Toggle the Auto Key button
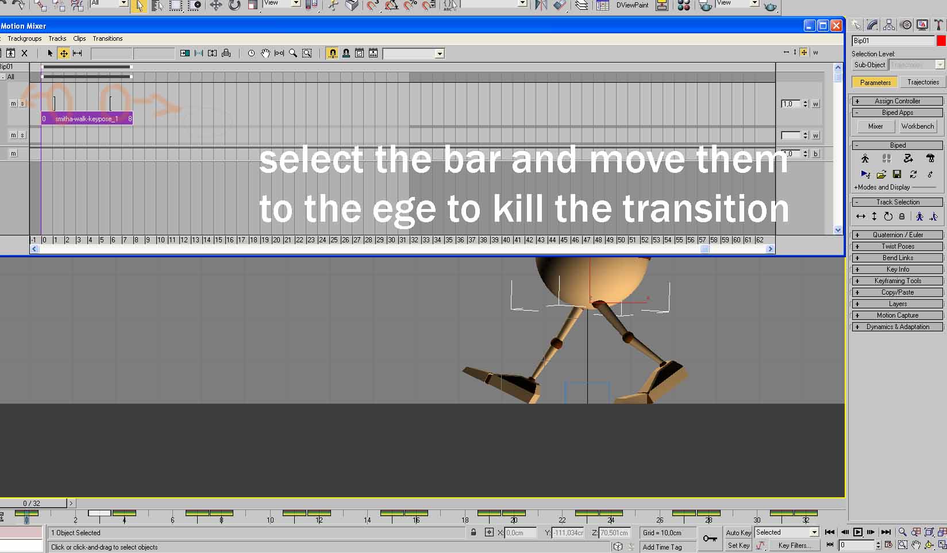This screenshot has height=553, width=947. coord(738,533)
